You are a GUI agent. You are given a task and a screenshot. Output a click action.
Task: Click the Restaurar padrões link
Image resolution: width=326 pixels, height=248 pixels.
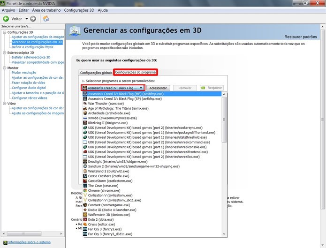301,37
